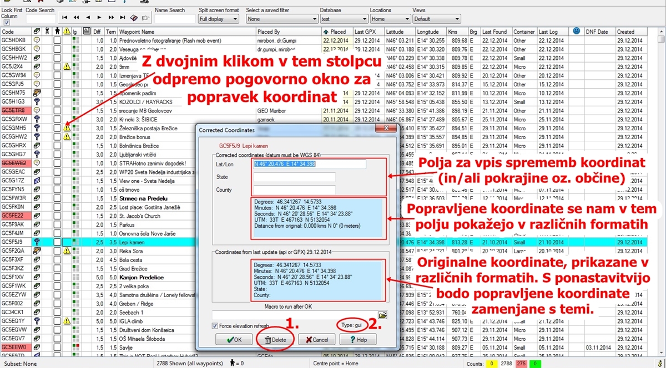The width and height of the screenshot is (666, 368).
Task: Click the cache type icon for GC5HM75
Action: [37, 93]
